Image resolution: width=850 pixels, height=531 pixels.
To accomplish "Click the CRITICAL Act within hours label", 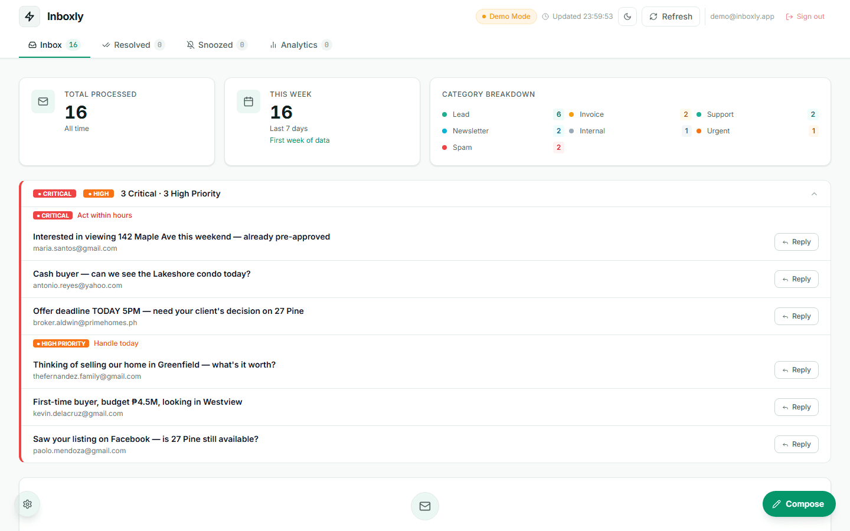I will 83,215.
